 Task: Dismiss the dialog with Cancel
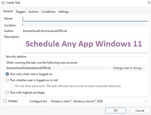coord(140,110)
